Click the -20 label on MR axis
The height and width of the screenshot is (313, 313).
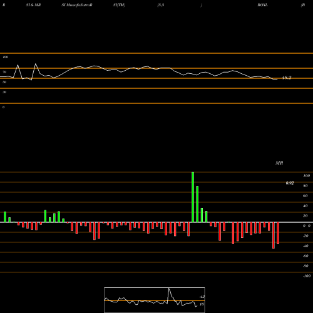coord(305,236)
